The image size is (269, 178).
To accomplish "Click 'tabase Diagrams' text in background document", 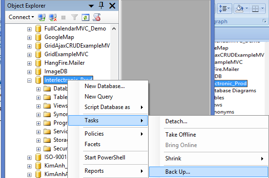I will (235, 90).
